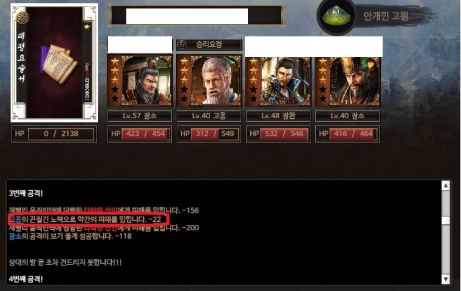The image size is (461, 291).
Task: Click the Lv.57 장소 name label
Action: click(x=140, y=116)
